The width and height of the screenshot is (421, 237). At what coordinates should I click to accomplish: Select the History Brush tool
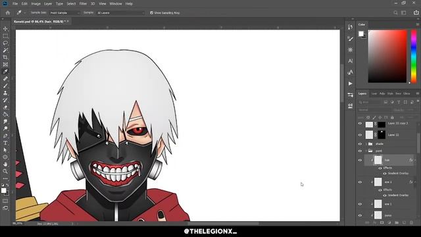pos(5,100)
